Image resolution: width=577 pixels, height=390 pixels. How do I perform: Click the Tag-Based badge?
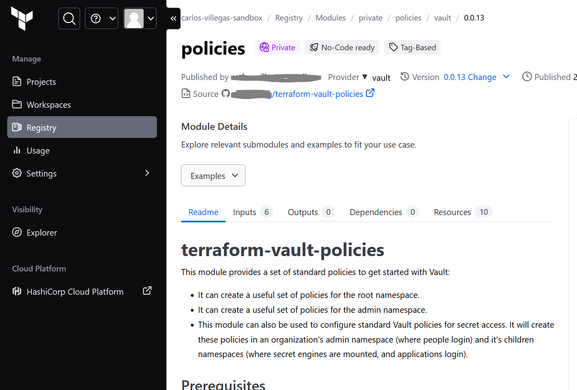point(412,47)
